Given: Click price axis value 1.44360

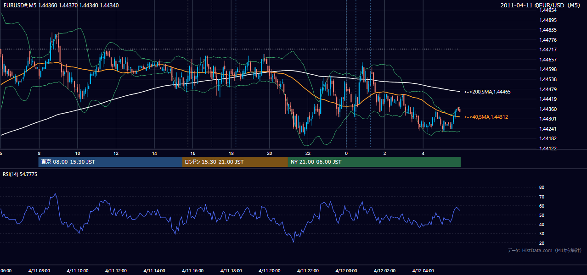Looking at the screenshot, I should pos(548,109).
